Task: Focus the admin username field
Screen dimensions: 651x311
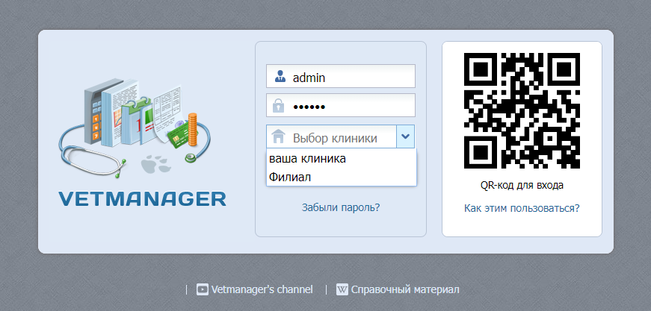Action: point(340,76)
